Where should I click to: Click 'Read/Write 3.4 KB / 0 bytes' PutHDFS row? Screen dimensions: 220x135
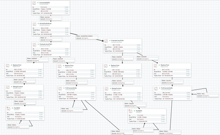point(147,117)
